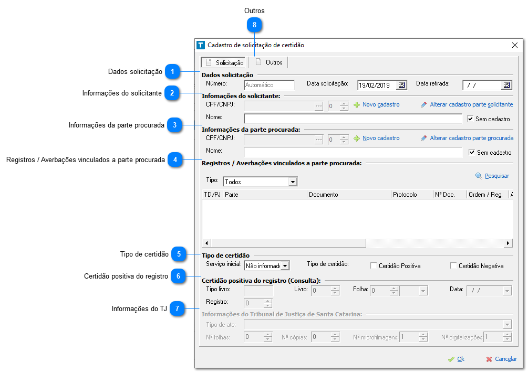The width and height of the screenshot is (528, 373).
Task: Click annotation marker number 1
Action: 172,72
